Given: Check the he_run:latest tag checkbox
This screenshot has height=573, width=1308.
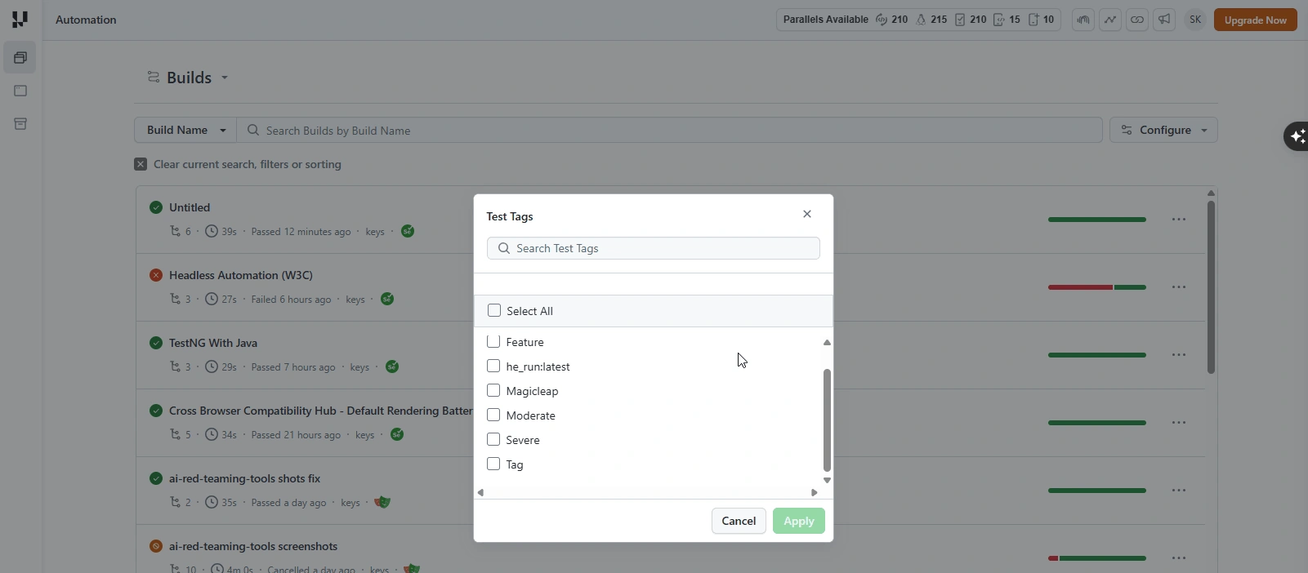Looking at the screenshot, I should pos(493,366).
